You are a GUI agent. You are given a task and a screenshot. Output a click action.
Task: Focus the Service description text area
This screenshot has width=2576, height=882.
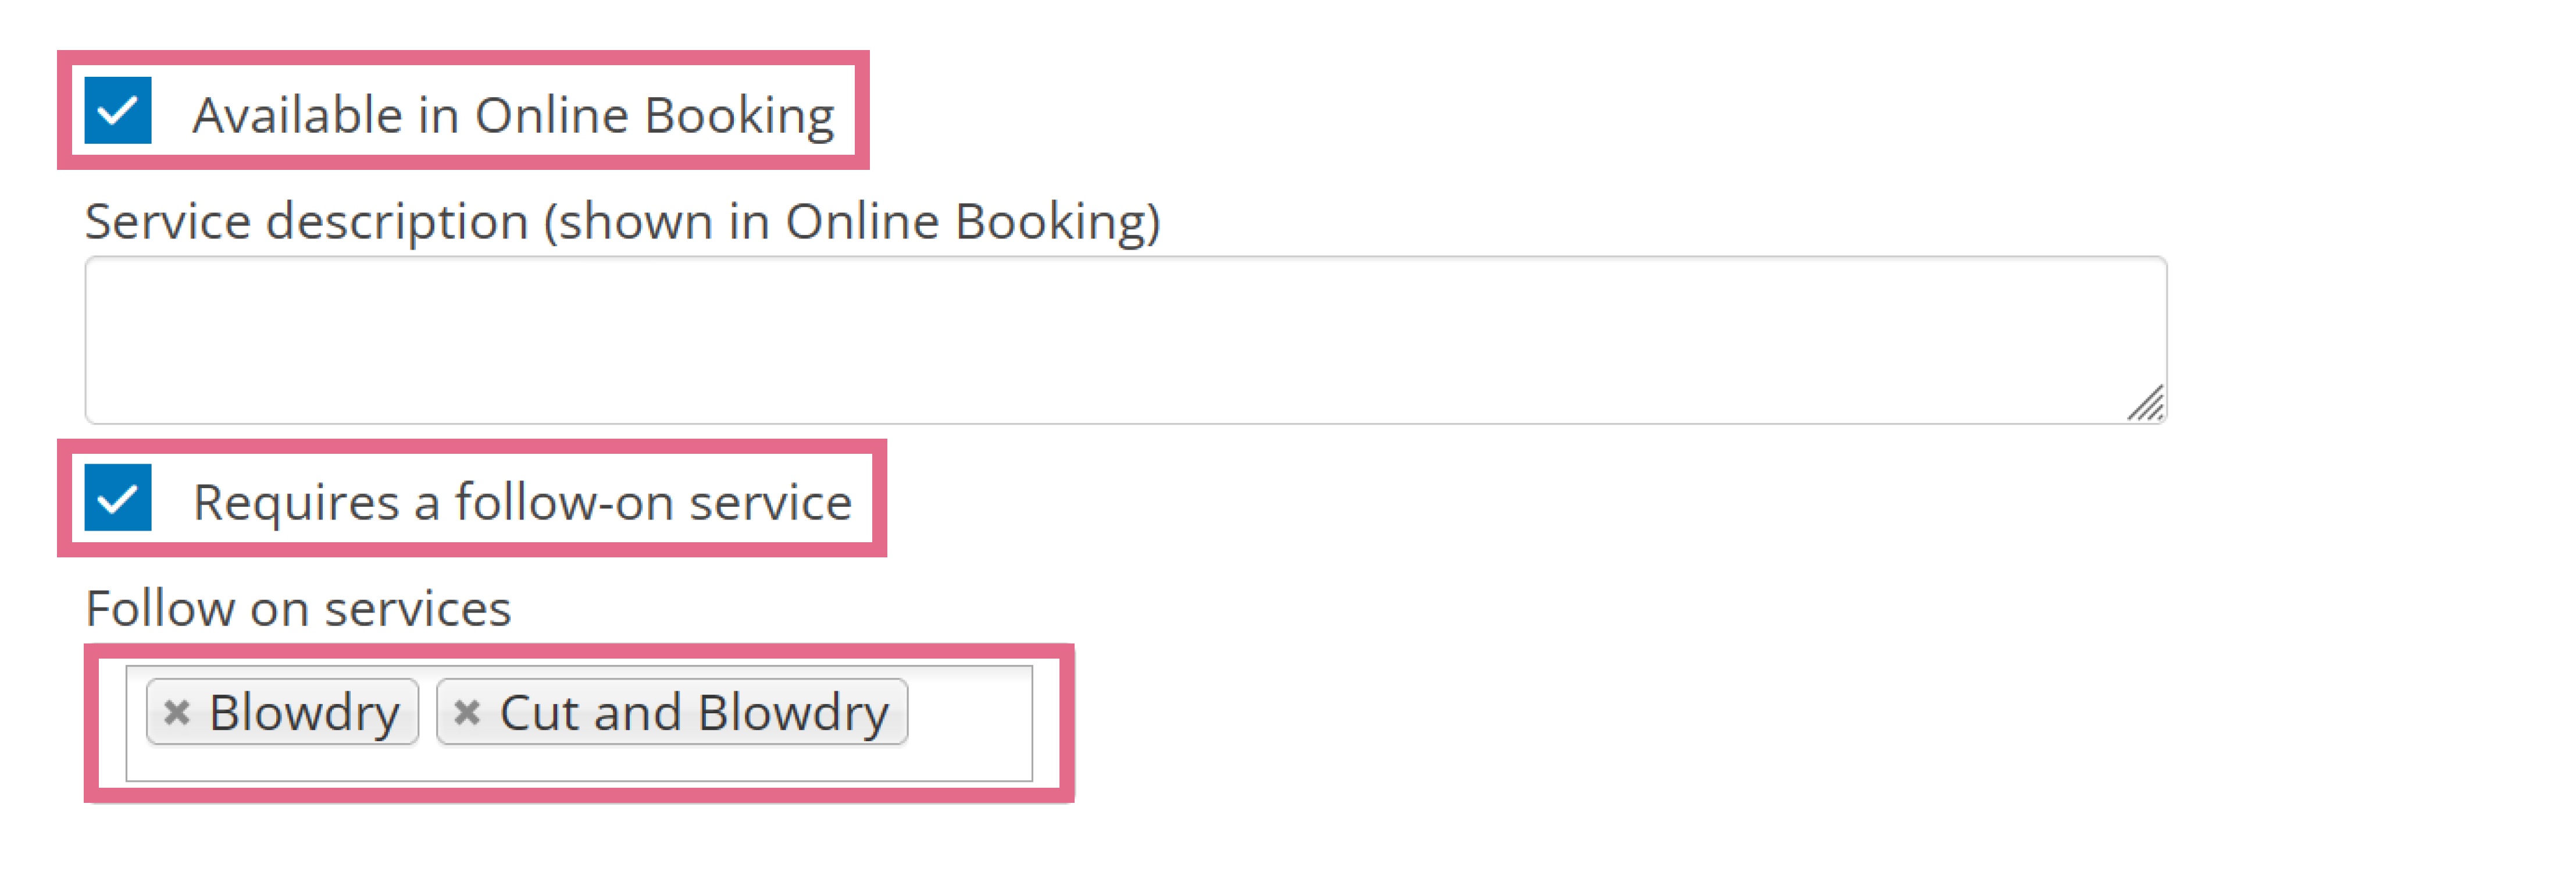(x=1126, y=340)
